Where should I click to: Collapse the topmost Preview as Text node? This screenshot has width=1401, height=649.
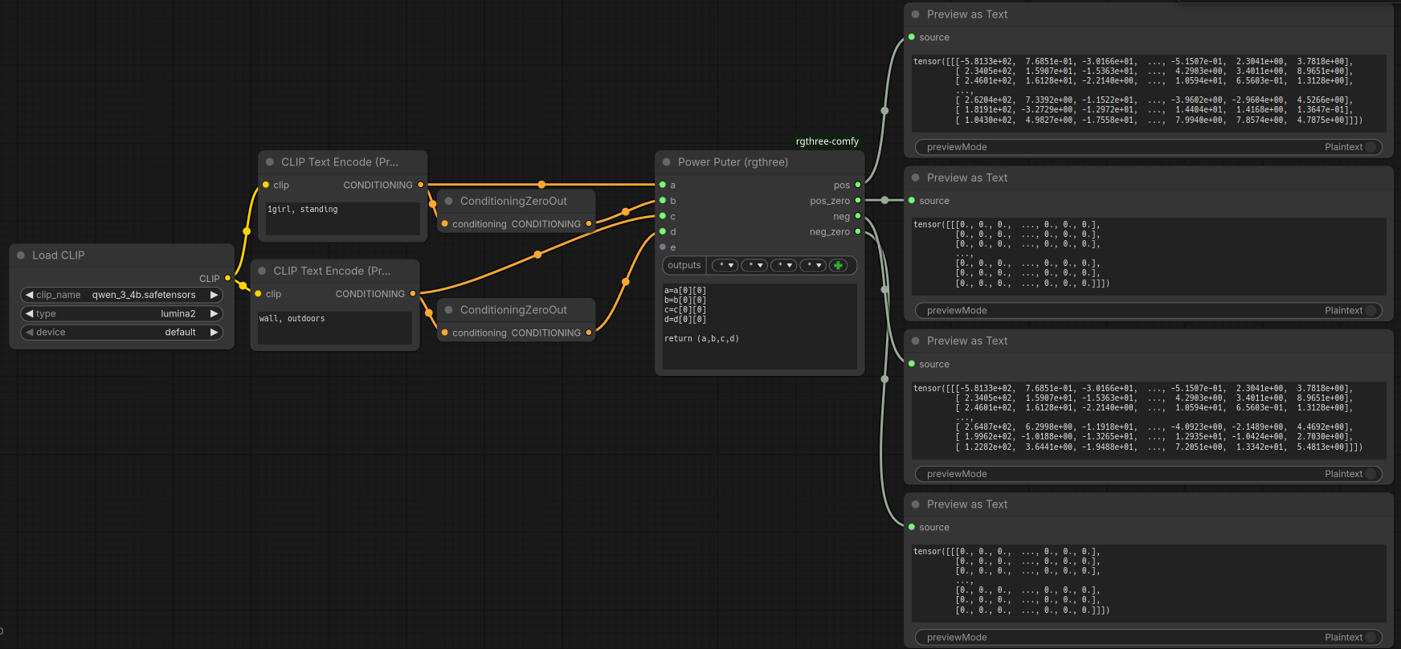(916, 14)
